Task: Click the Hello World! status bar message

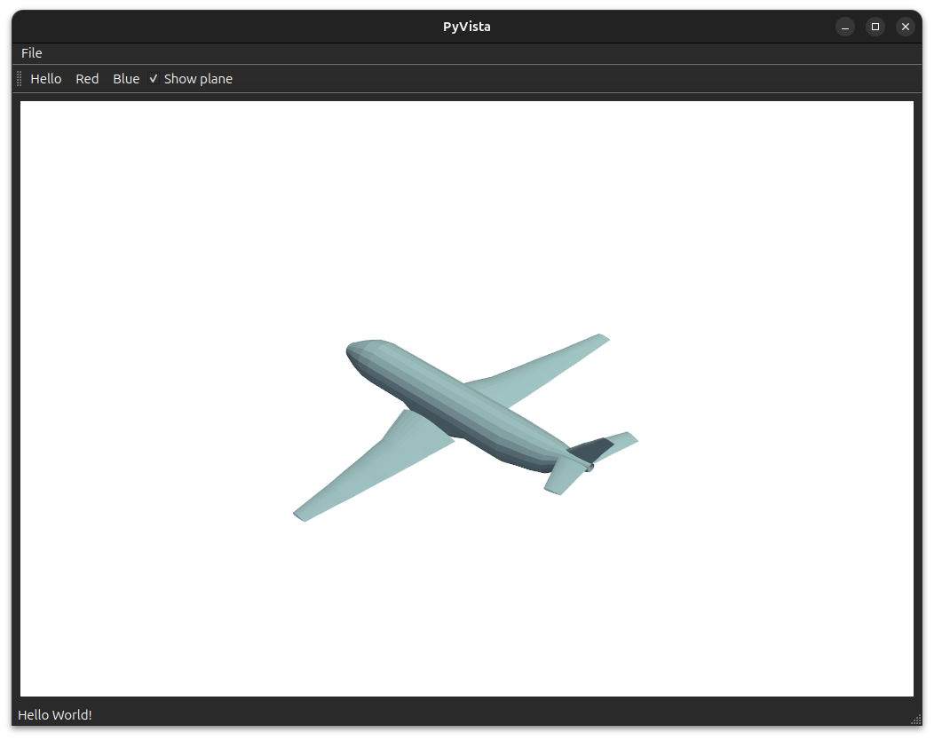Action: 55,715
